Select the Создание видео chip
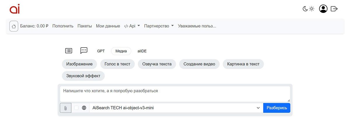Image resolution: width=350 pixels, height=119 pixels. point(199,64)
